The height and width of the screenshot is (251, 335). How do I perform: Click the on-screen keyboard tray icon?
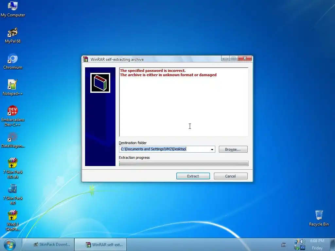click(x=284, y=244)
